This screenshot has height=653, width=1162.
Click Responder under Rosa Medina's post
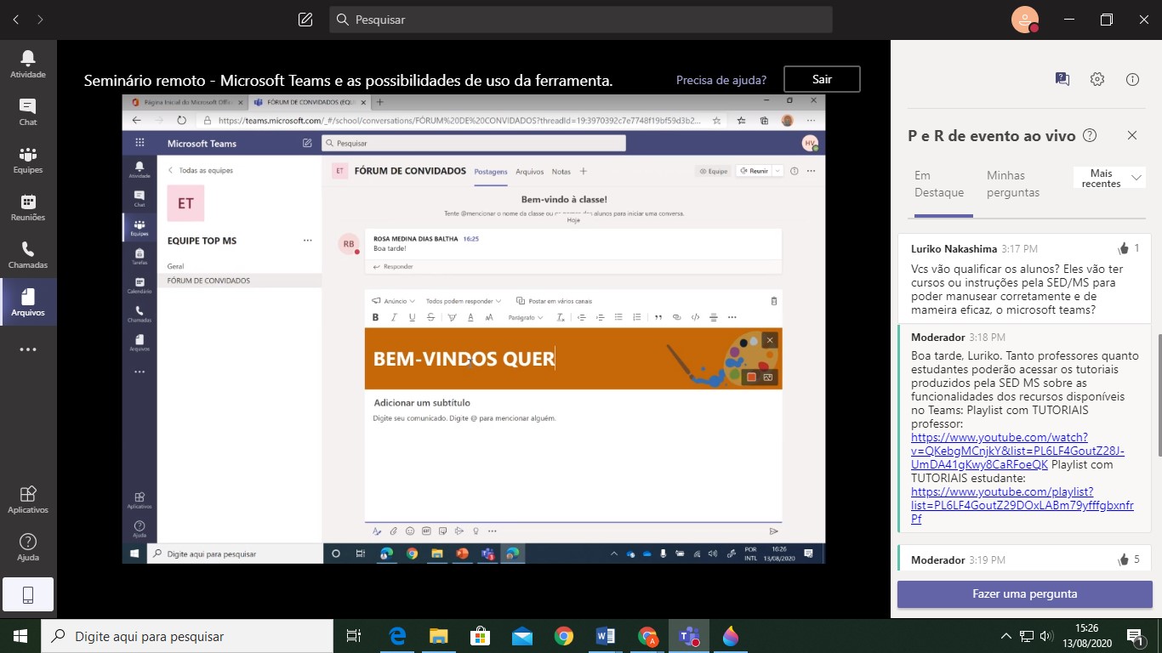click(x=393, y=266)
